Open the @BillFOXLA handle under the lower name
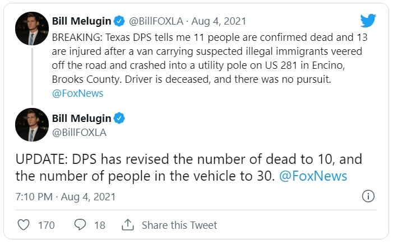This screenshot has width=393, height=245. coord(79,133)
